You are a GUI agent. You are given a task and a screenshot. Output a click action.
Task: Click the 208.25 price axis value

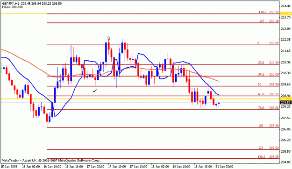tap(286, 106)
